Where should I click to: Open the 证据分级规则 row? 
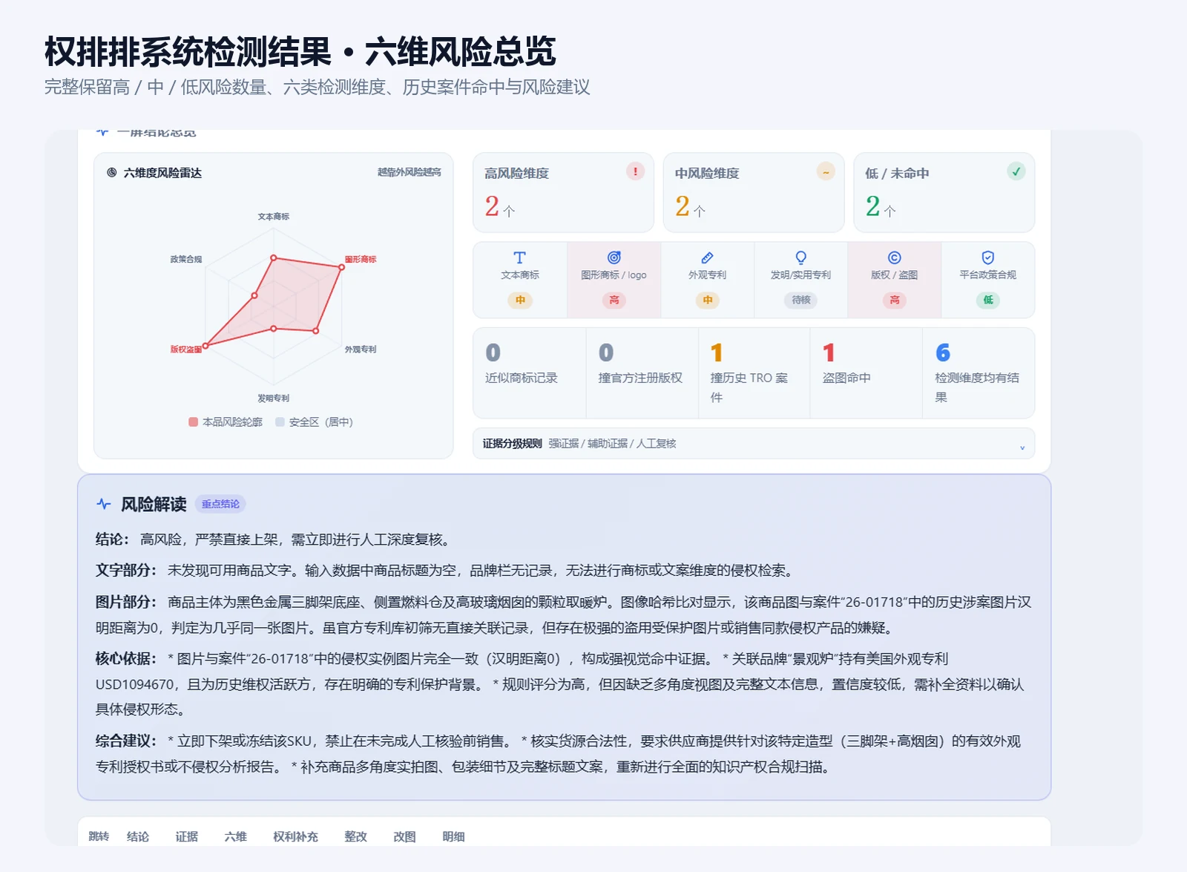click(x=754, y=444)
